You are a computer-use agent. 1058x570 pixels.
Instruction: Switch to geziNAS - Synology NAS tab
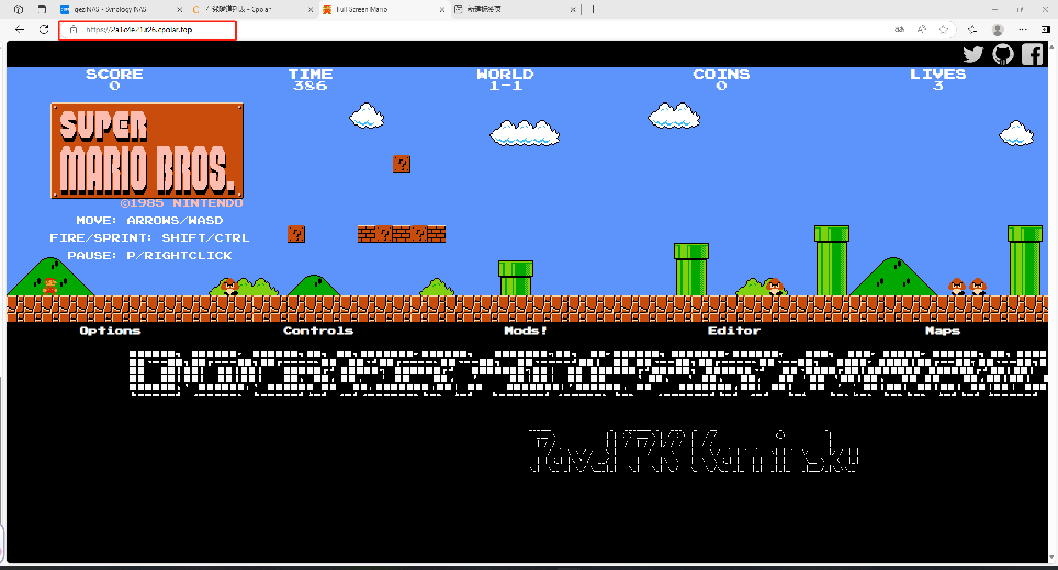click(122, 9)
